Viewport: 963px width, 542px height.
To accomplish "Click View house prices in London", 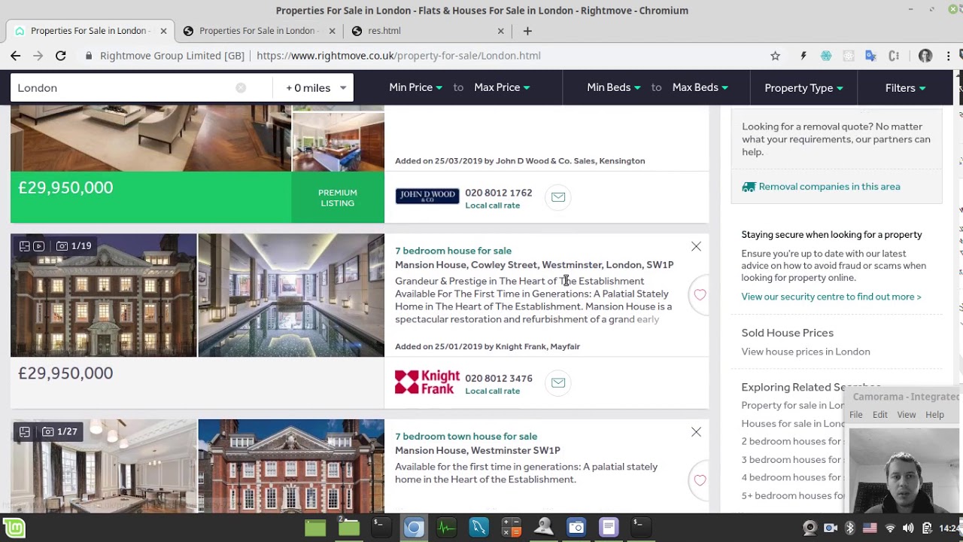I will pos(805,352).
